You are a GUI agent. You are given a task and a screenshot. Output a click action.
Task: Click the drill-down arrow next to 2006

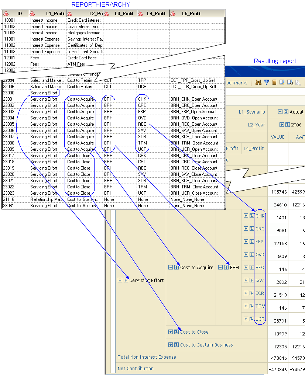pos(288,125)
